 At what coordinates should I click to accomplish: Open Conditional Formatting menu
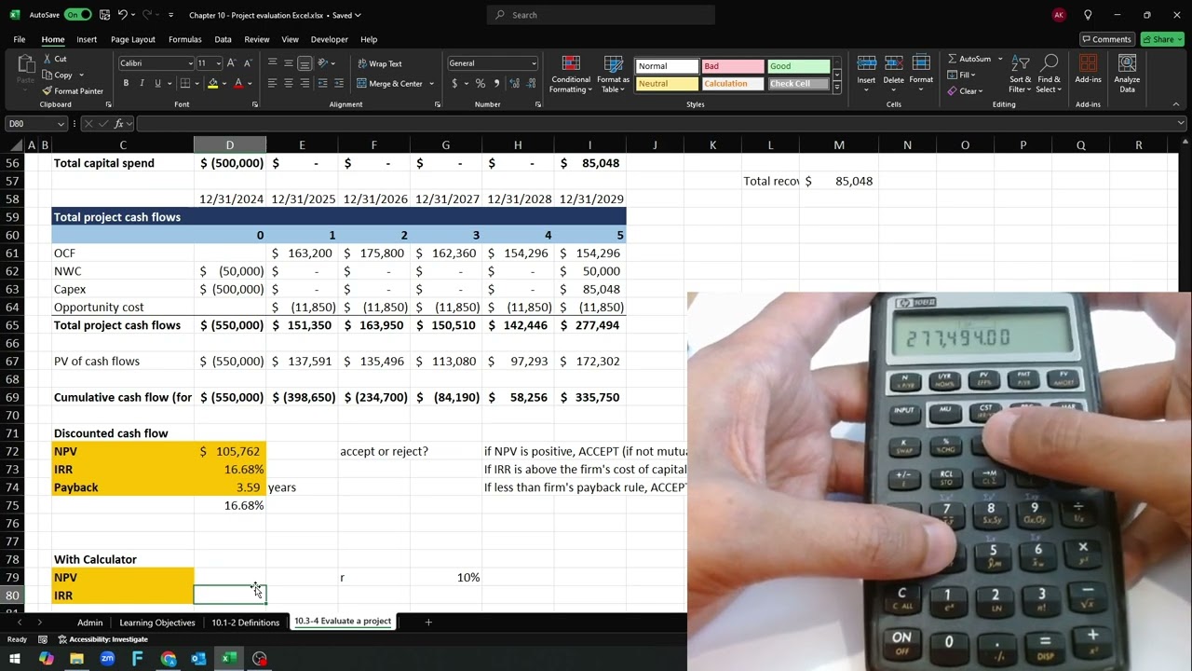click(x=571, y=75)
